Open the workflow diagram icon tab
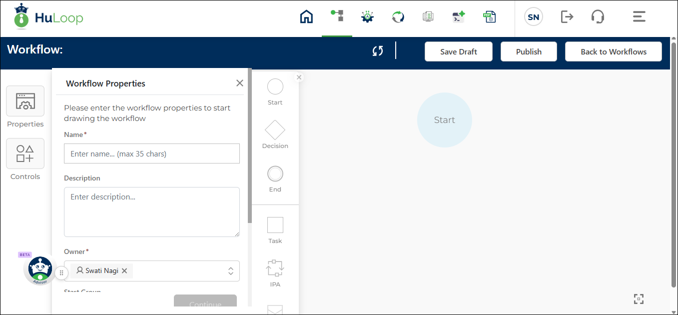The width and height of the screenshot is (678, 315). coord(337,16)
